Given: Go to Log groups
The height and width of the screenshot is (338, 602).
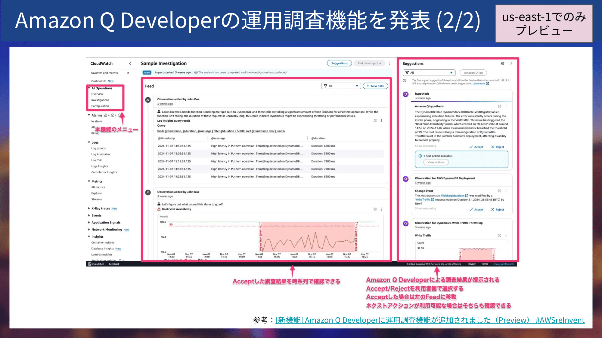Looking at the screenshot, I should [x=98, y=148].
